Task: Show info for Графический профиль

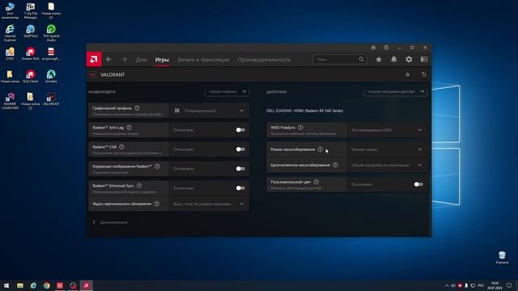Action: [137, 108]
